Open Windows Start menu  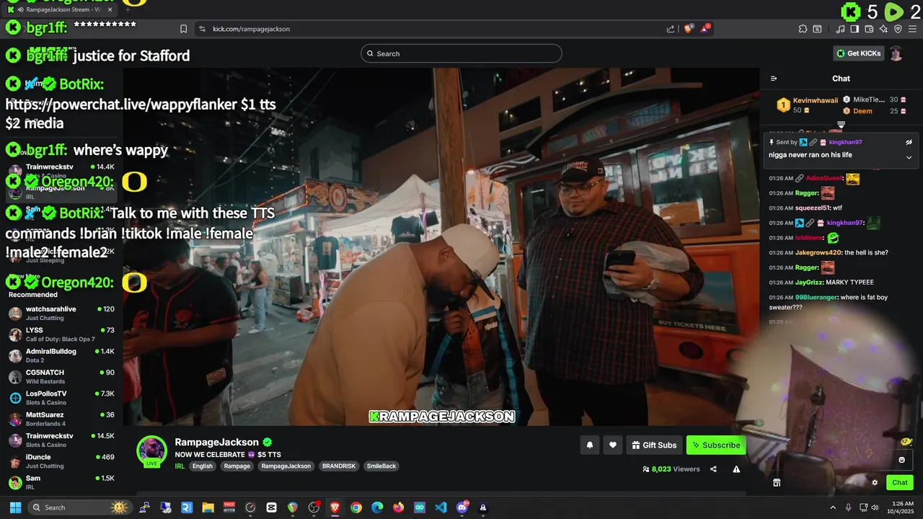point(15,507)
